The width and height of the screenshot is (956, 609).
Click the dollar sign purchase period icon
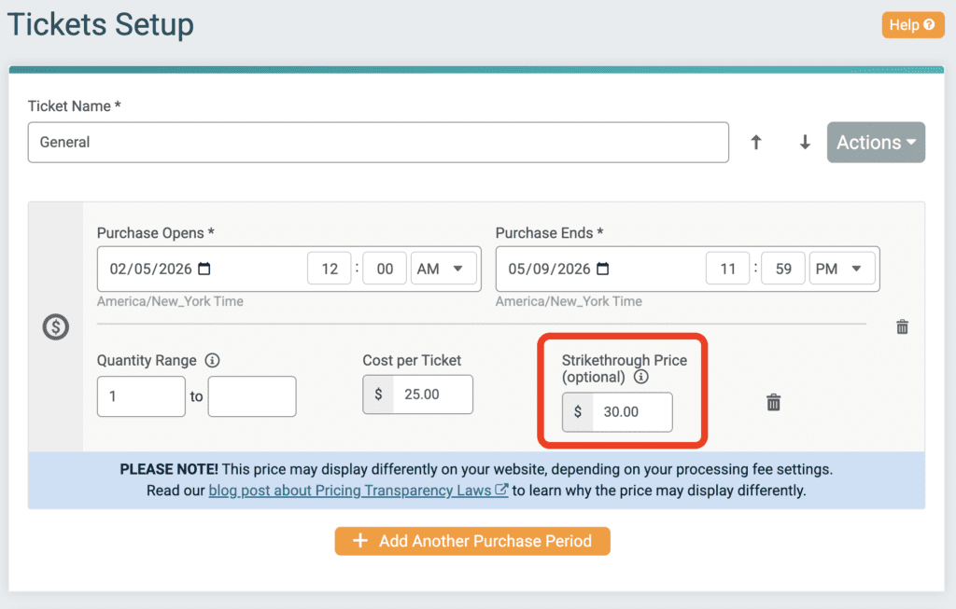[56, 327]
